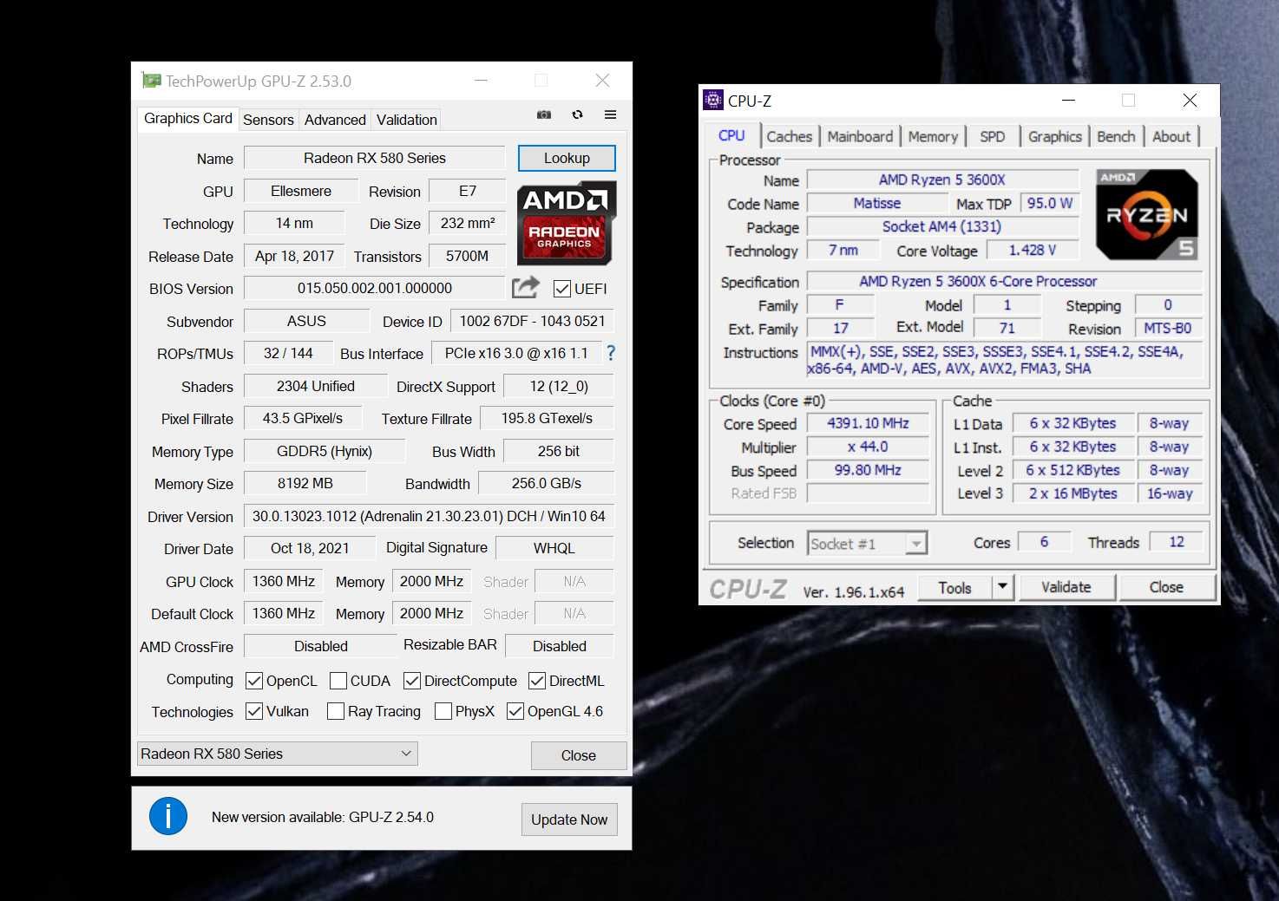This screenshot has width=1279, height=901.
Task: Click the Update Now button
Action: 569,819
